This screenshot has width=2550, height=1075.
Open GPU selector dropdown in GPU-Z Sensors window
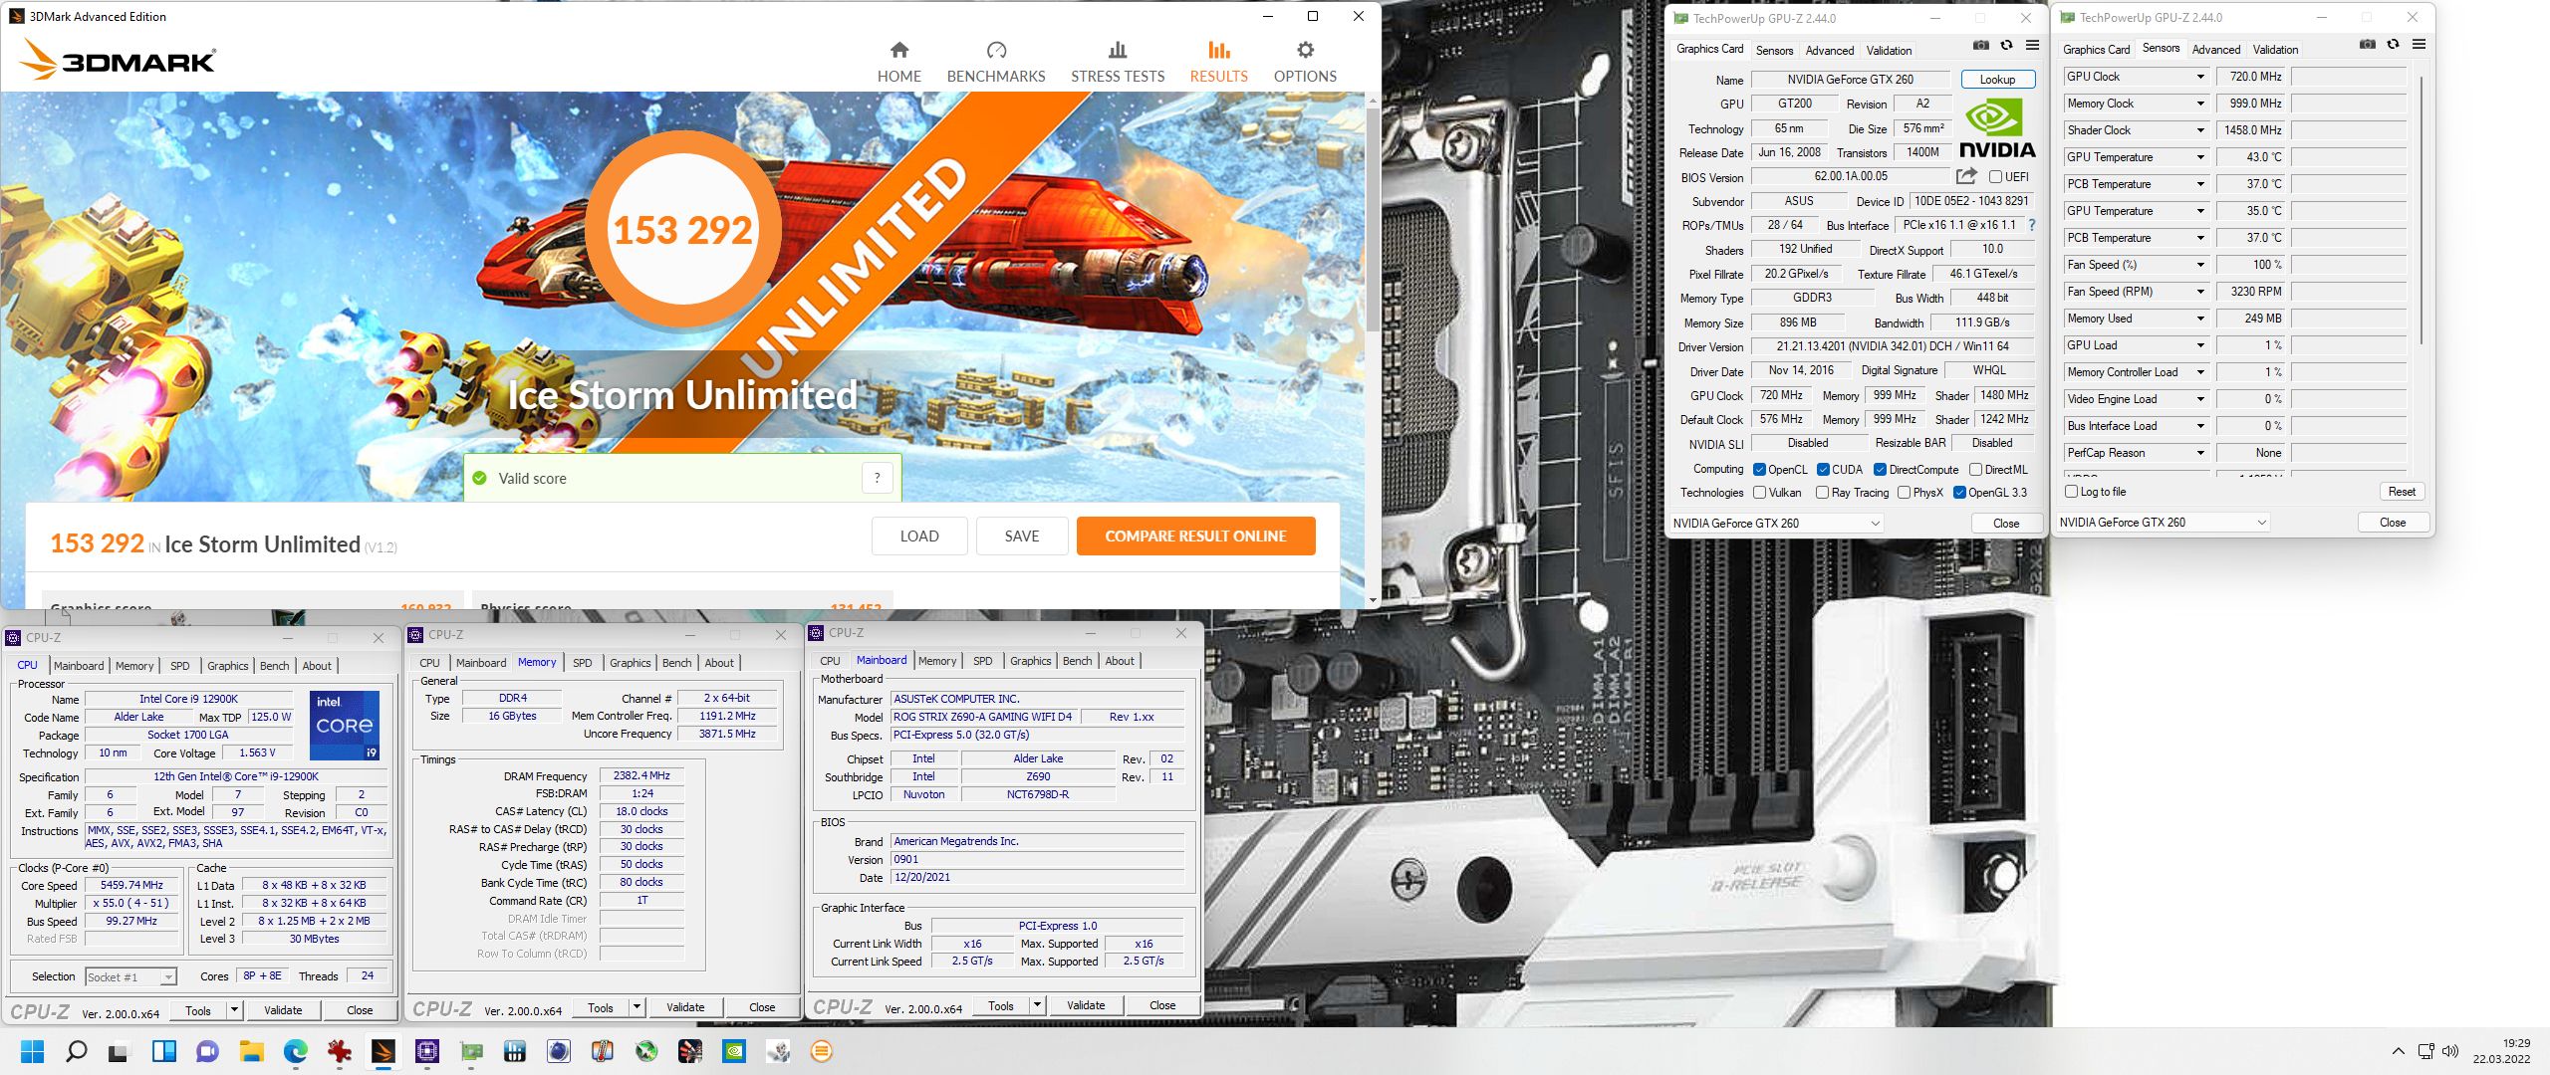[x=2164, y=523]
